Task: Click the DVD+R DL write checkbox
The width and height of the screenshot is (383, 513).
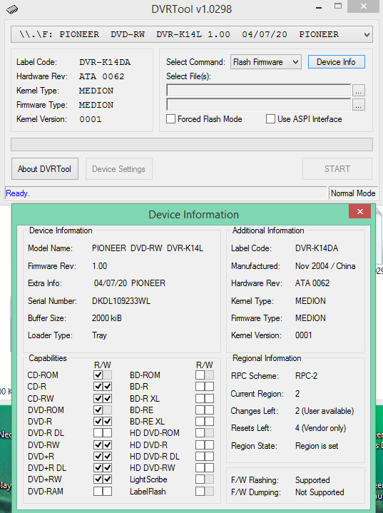Action: point(107,468)
